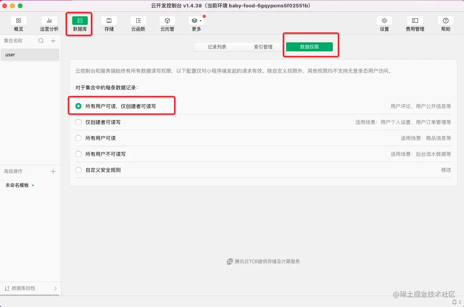Screen dimensions: 464x307
Task: Add a new collection with plus icon
Action: point(53,41)
